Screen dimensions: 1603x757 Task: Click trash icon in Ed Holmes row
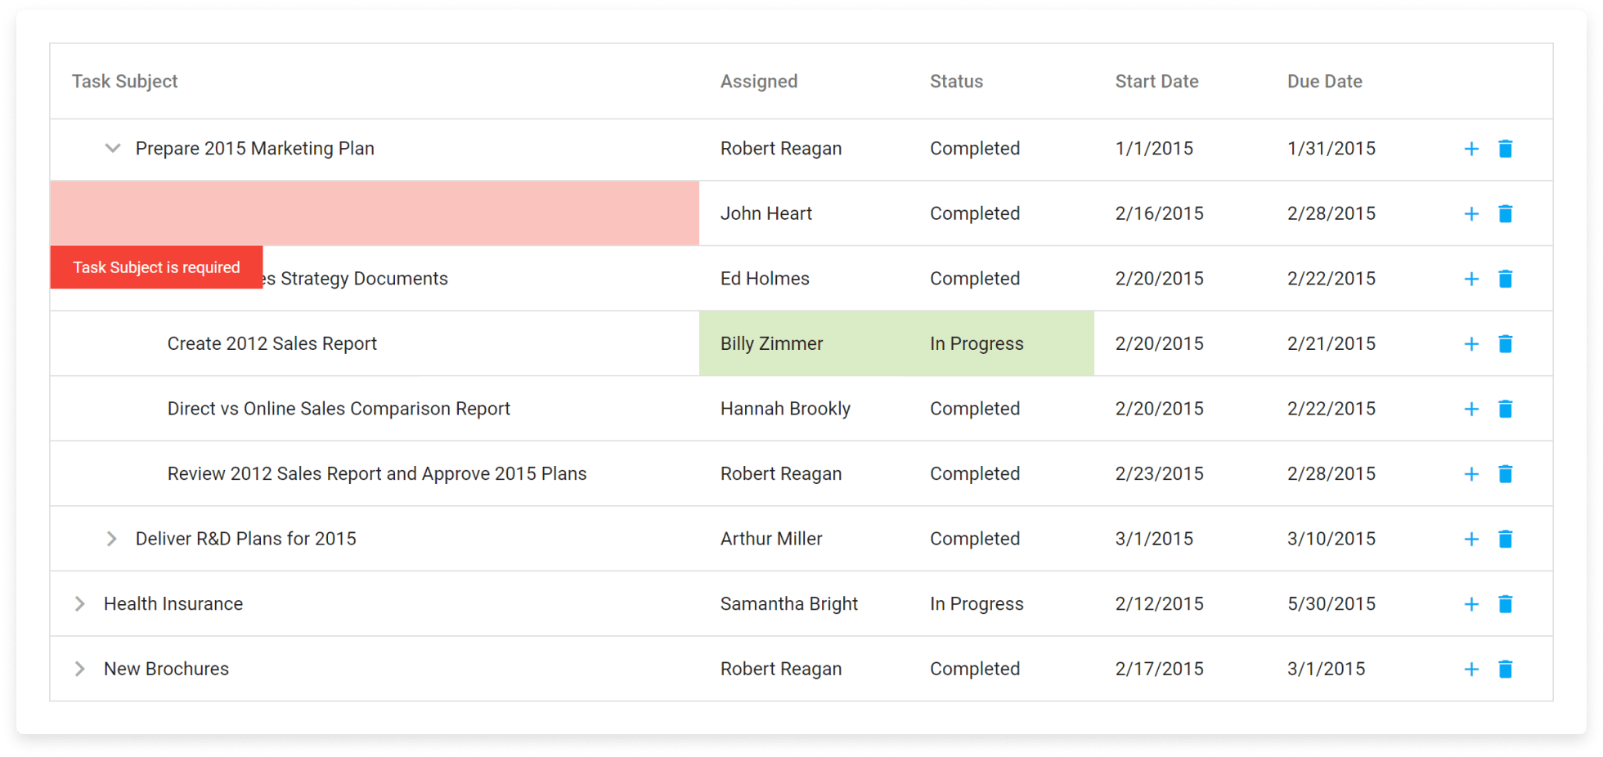(1505, 279)
